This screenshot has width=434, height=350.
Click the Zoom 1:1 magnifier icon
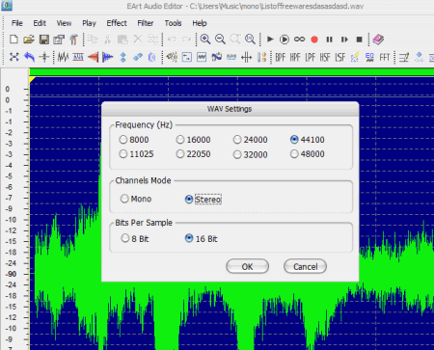pos(250,40)
